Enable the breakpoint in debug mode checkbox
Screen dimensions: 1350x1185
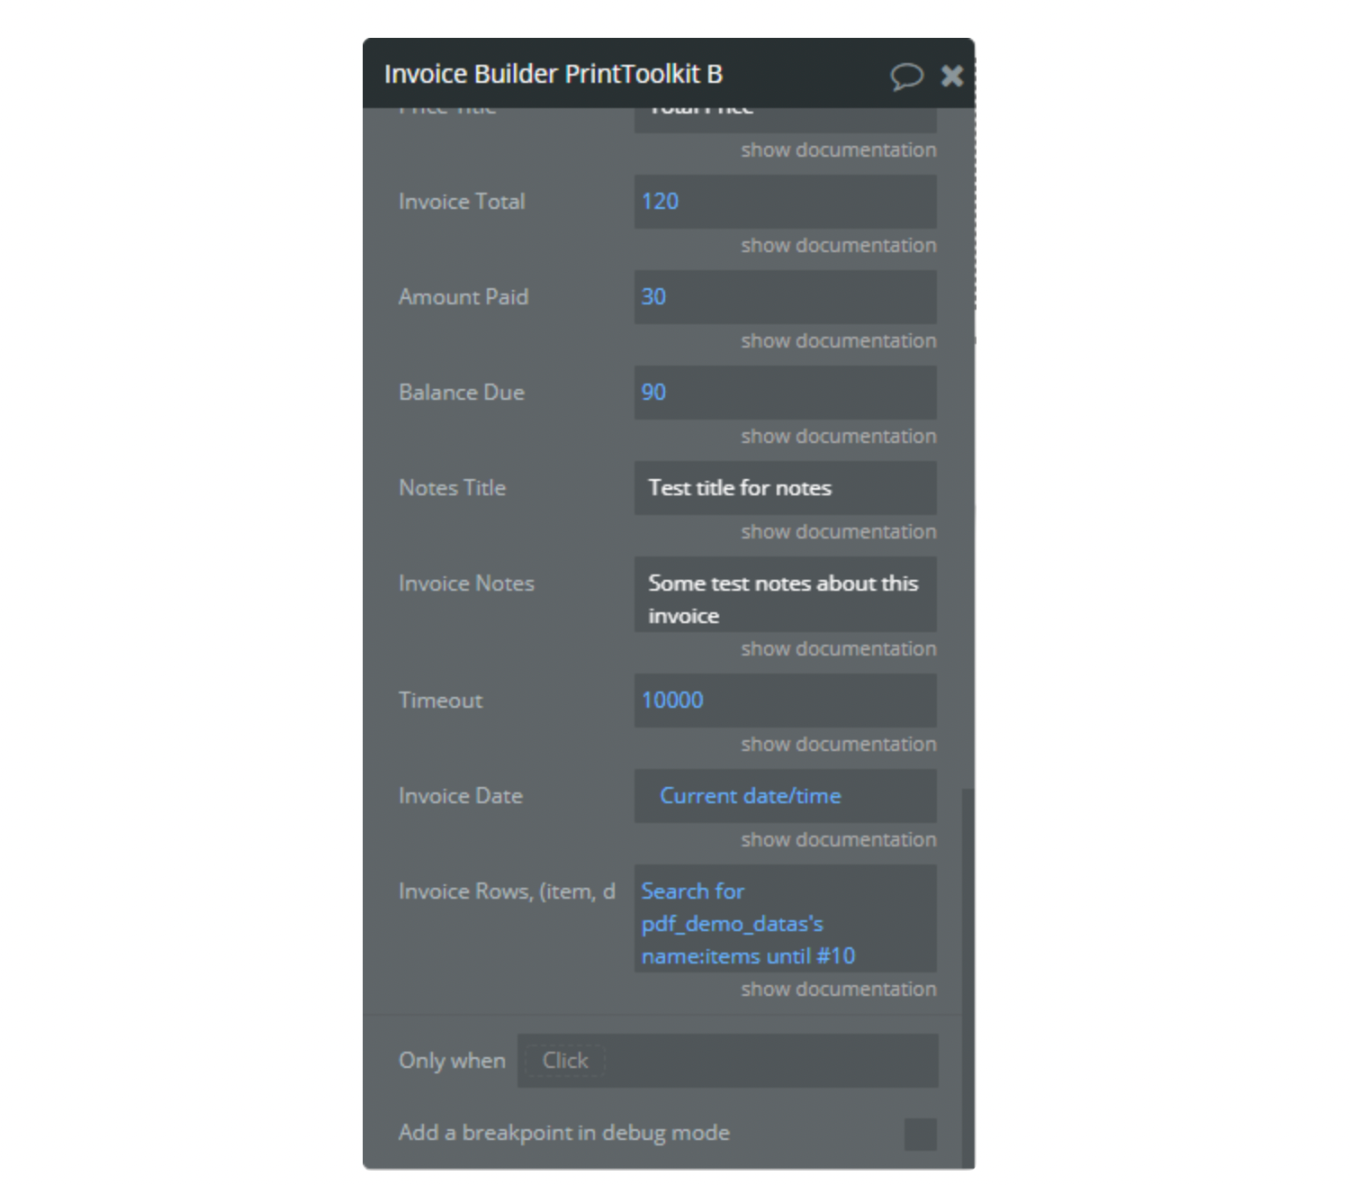(920, 1134)
